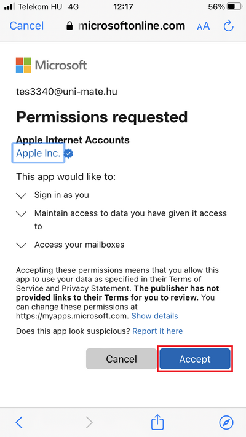The height and width of the screenshot is (437, 246).
Task: Click the gray Cancel button
Action: pos(121,359)
